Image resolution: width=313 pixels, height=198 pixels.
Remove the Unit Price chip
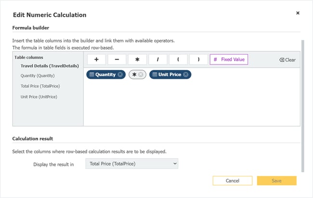(x=186, y=74)
